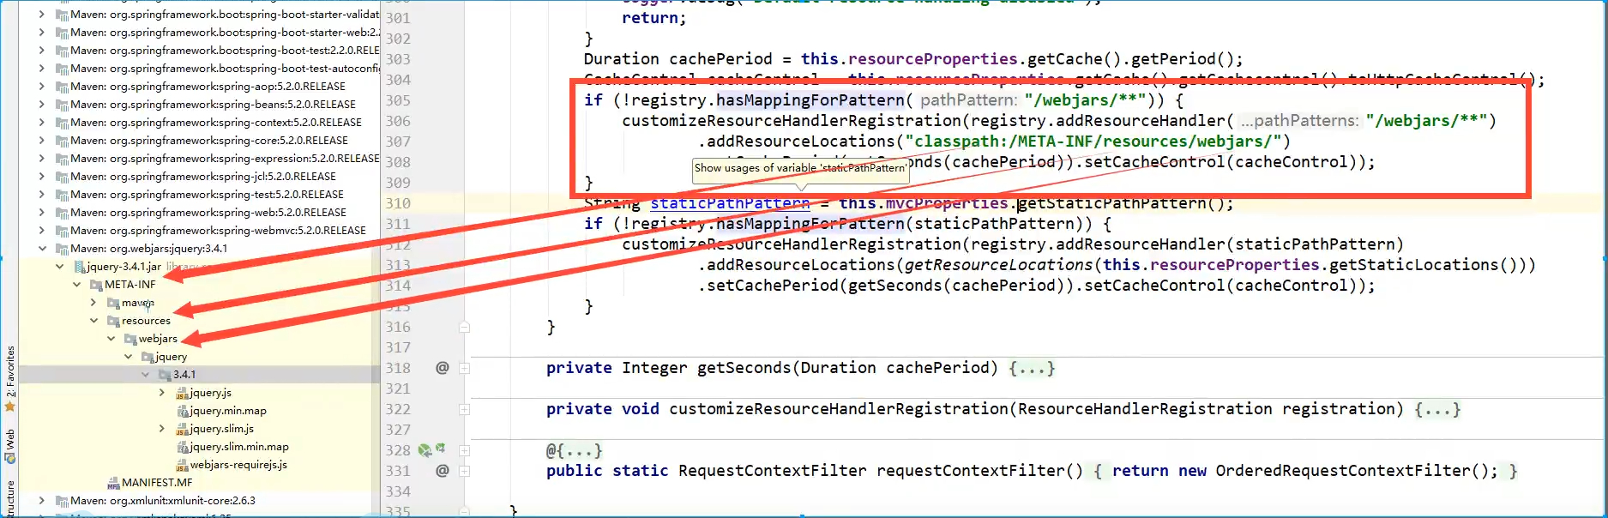This screenshot has height=518, width=1608.
Task: Select Maven spring-jcl:5.2.0.RELEASE row
Action: click(x=199, y=177)
